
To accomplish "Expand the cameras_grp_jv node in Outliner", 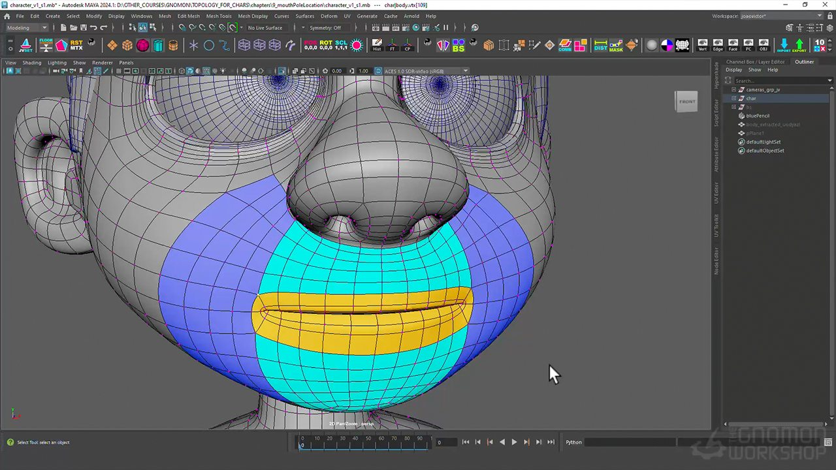I will (x=733, y=89).
